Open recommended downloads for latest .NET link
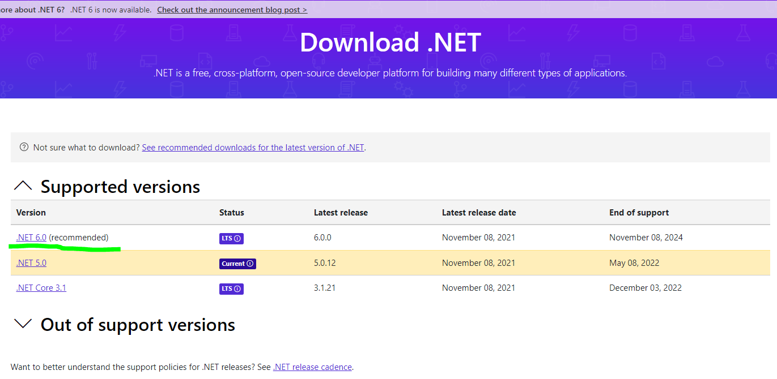777x379 pixels. 253,147
